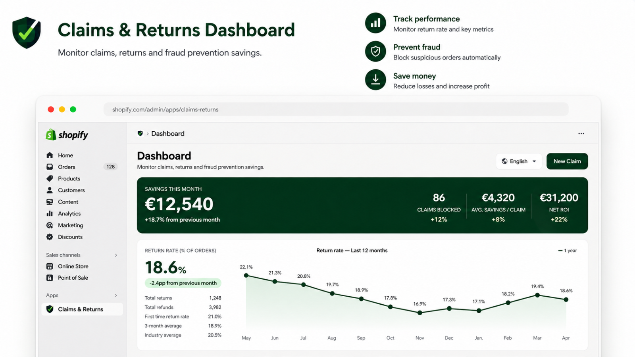635x357 pixels.
Task: Open the three-dot more options menu
Action: coord(581,134)
